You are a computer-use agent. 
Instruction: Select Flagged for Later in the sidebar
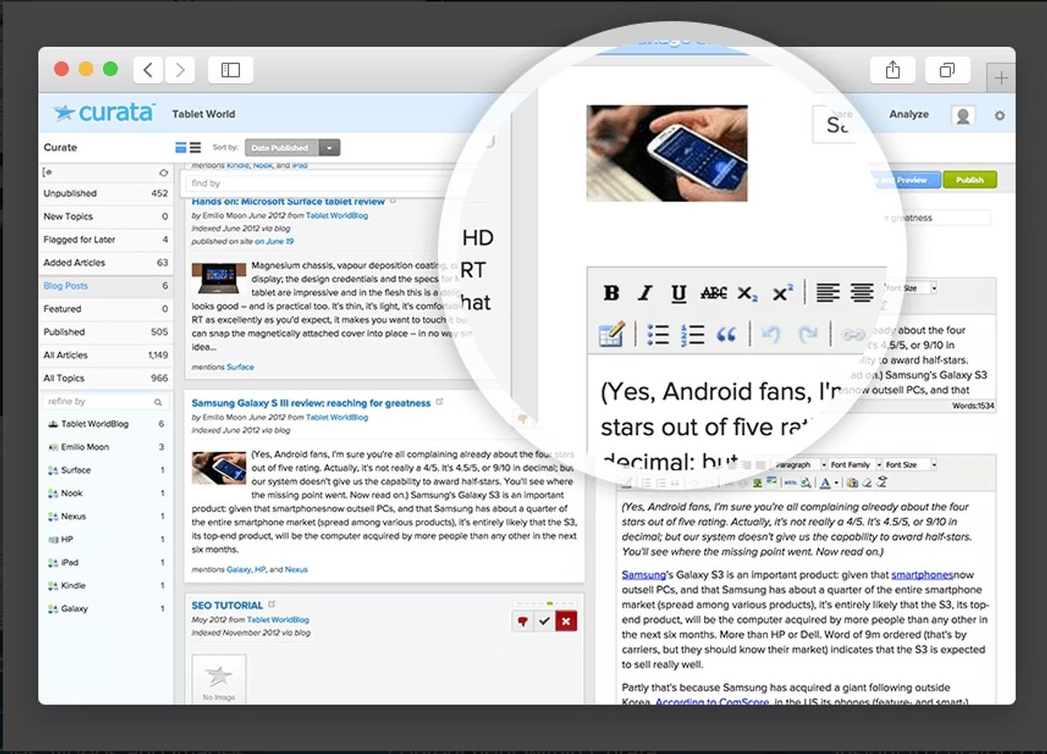[106, 239]
